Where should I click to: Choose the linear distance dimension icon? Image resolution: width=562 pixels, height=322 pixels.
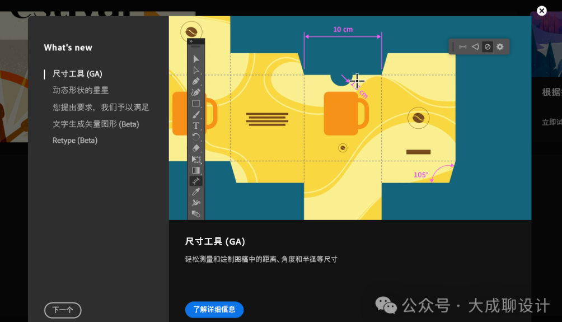pos(463,47)
